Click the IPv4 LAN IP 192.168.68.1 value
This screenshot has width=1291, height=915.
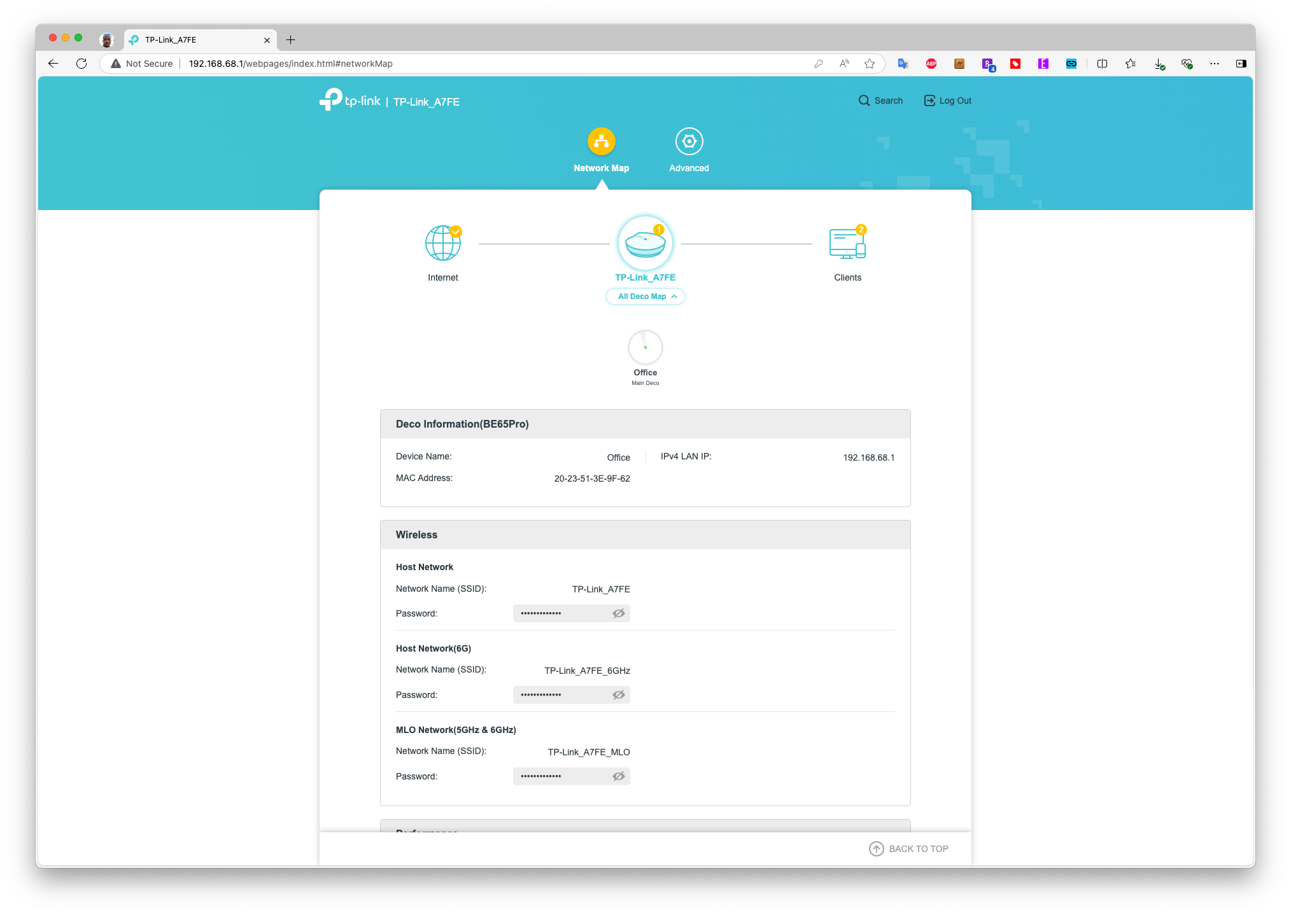point(869,457)
